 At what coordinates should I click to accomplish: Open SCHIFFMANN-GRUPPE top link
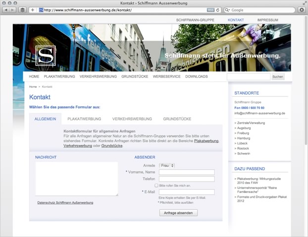point(195,20)
